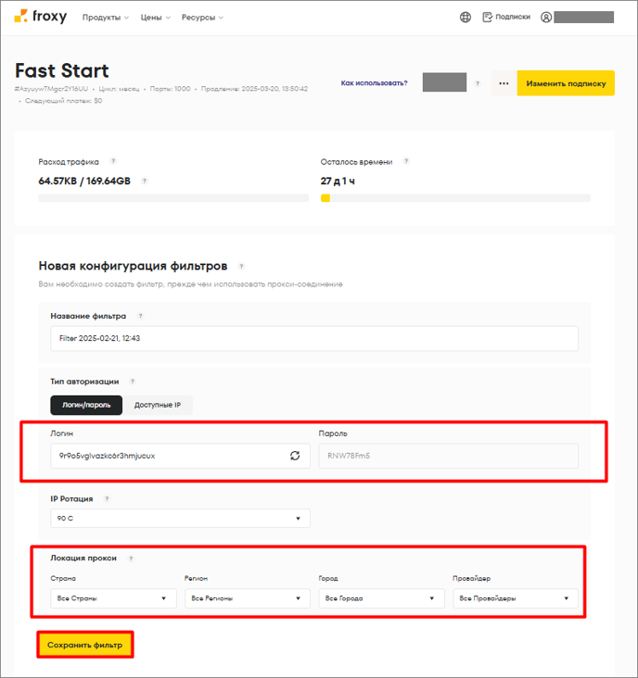638x678 pixels.
Task: Open Все Провайдеры provider dropdown
Action: tap(516, 598)
